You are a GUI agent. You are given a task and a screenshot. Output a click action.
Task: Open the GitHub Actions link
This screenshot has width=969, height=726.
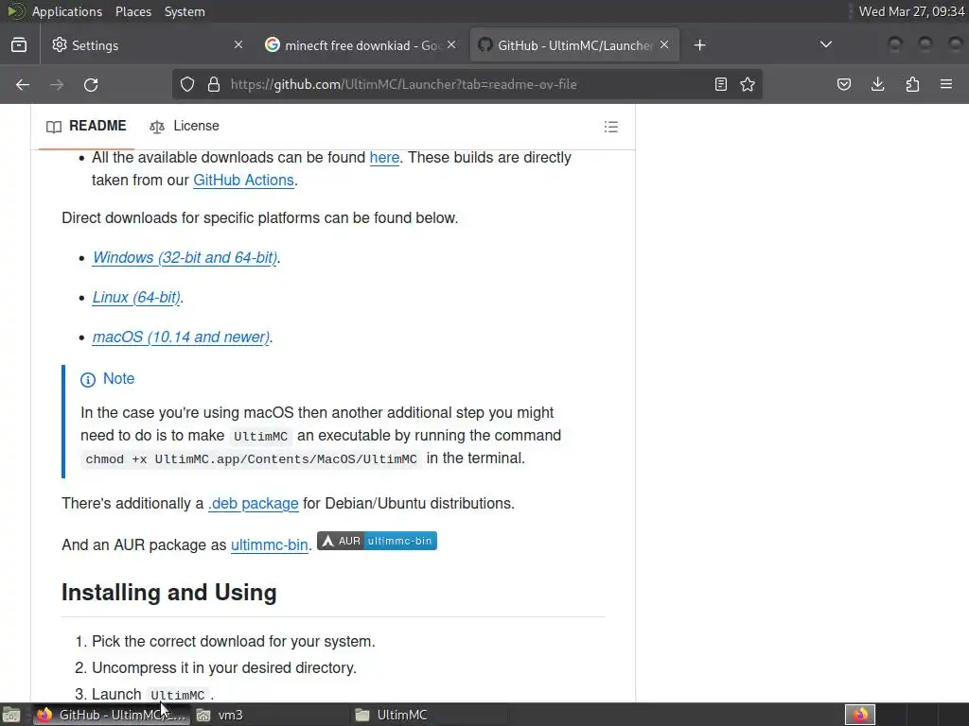tap(243, 181)
